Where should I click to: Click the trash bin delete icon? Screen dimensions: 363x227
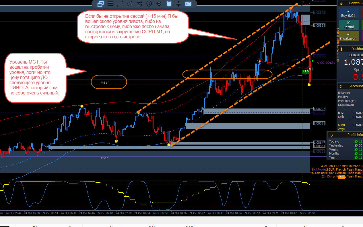169,4
